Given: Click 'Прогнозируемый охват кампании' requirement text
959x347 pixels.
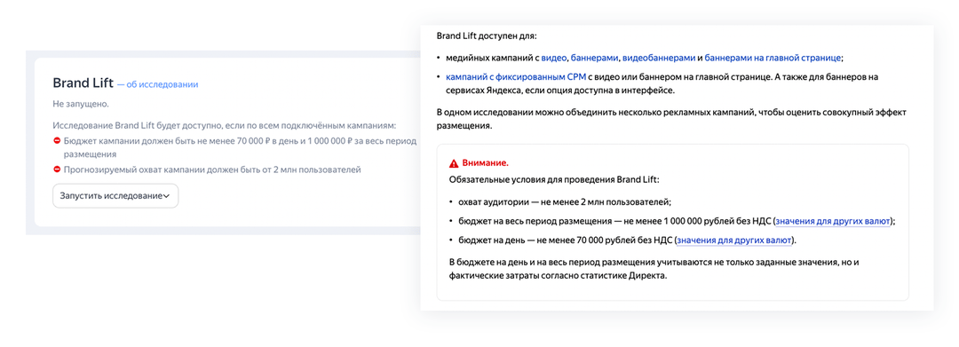Looking at the screenshot, I should pos(212,170).
